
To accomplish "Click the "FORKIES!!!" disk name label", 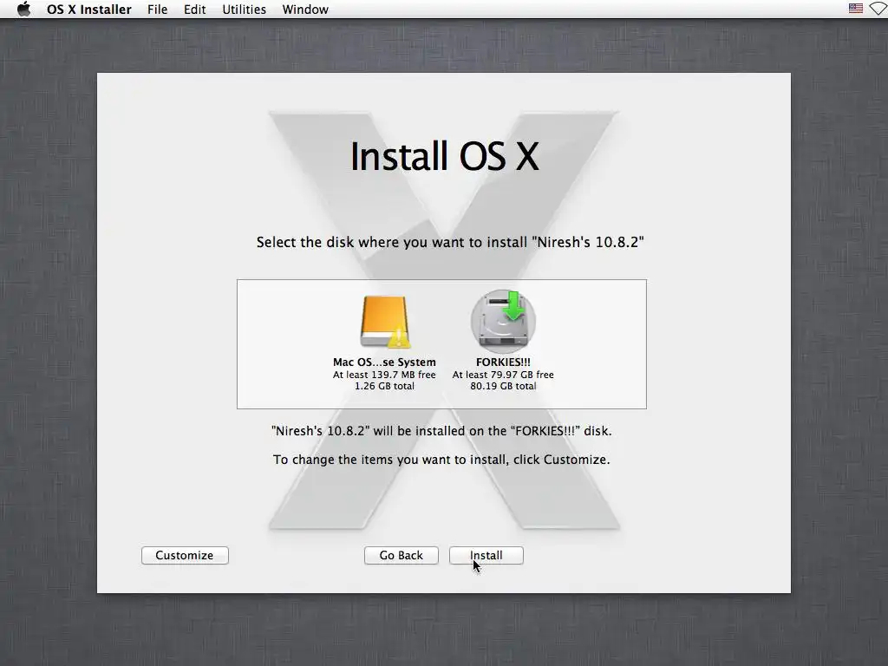I will click(x=503, y=362).
